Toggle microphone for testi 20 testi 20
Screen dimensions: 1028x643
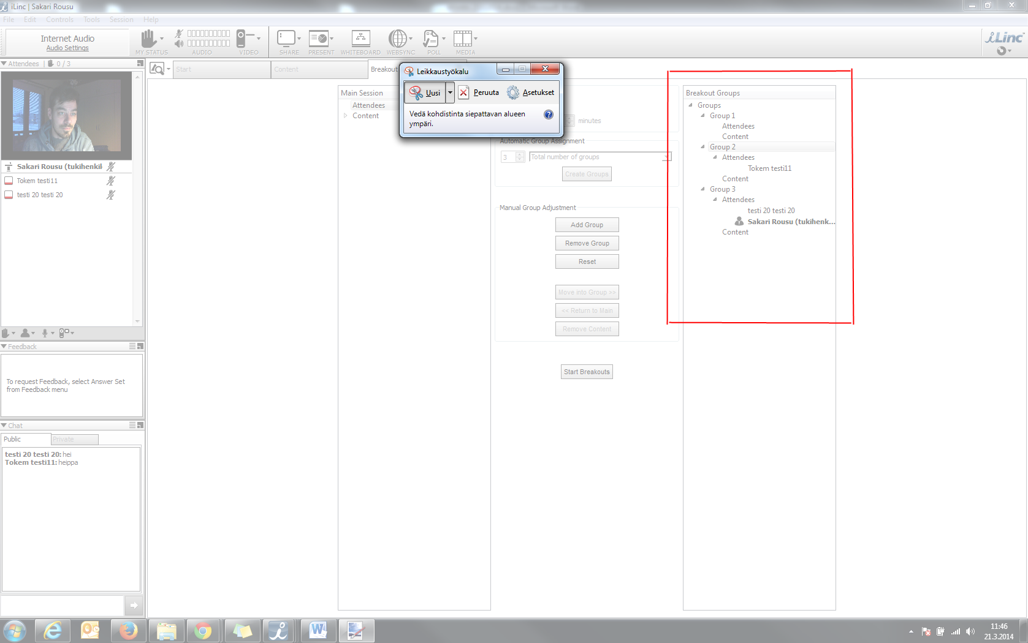click(111, 195)
